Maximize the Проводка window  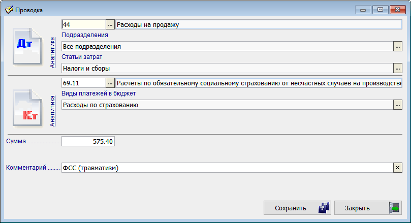[380, 10]
